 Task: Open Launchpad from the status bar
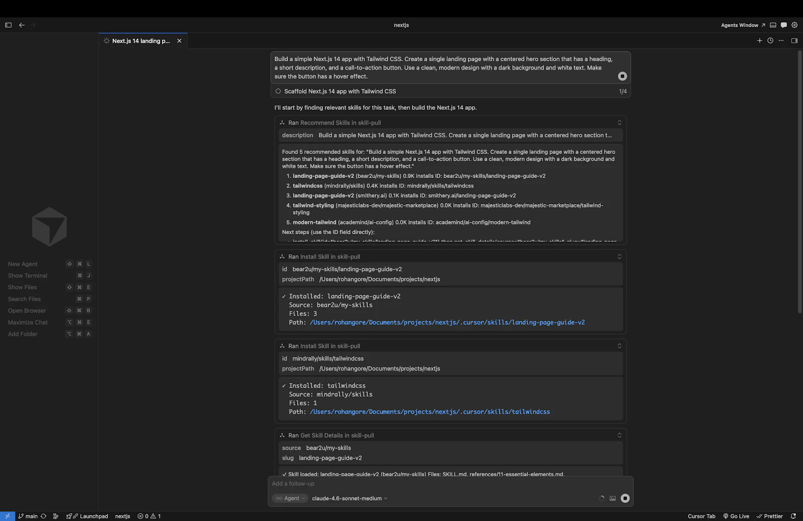tap(87, 516)
